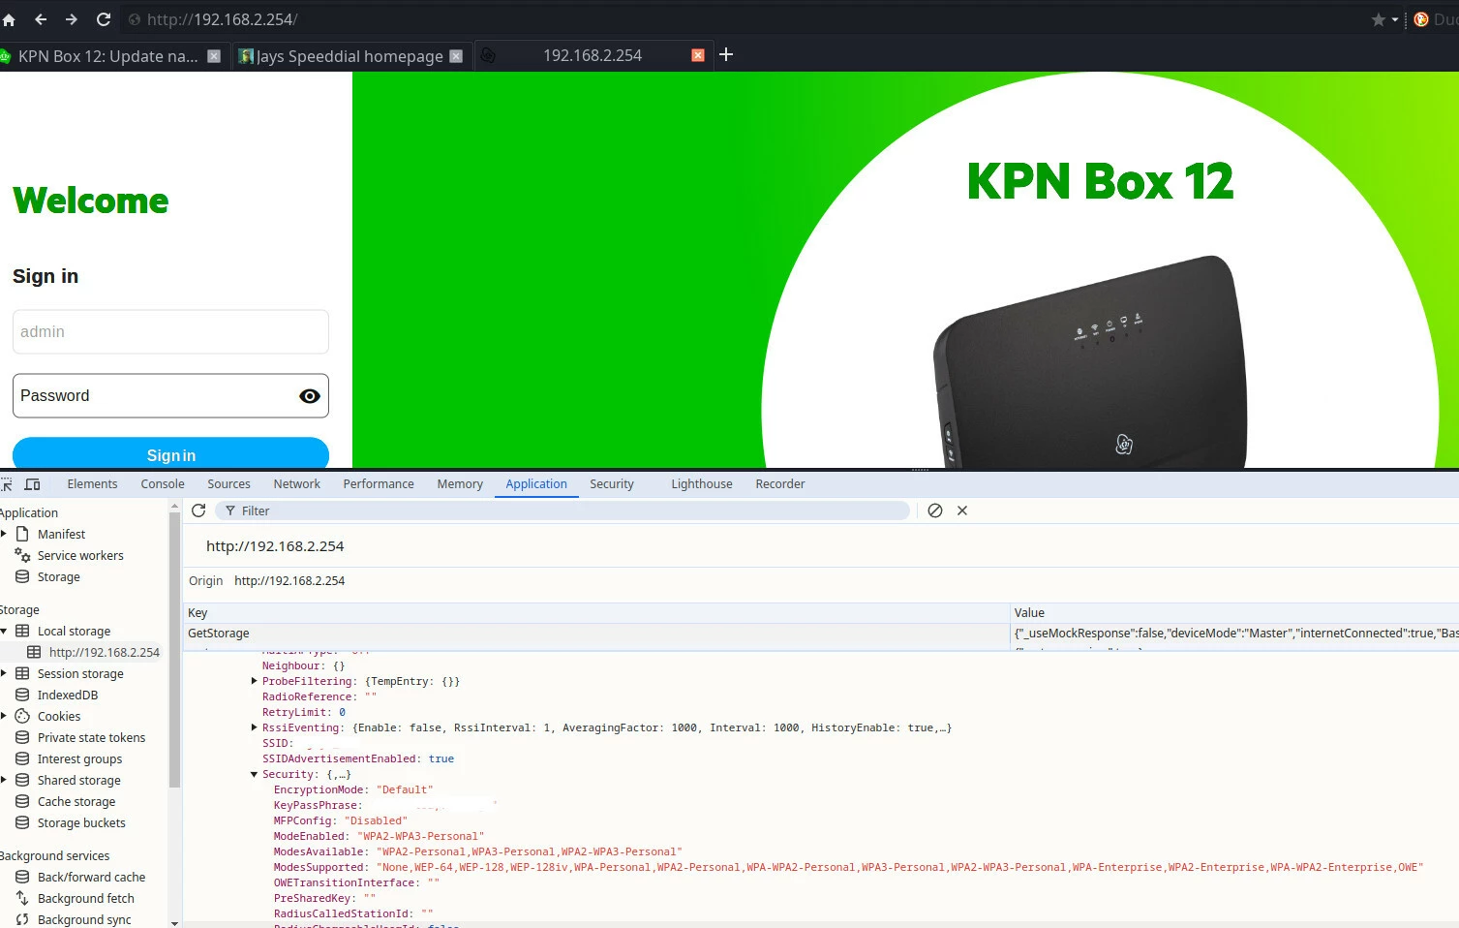Click the storage refresh icon beside Filter

198,510
